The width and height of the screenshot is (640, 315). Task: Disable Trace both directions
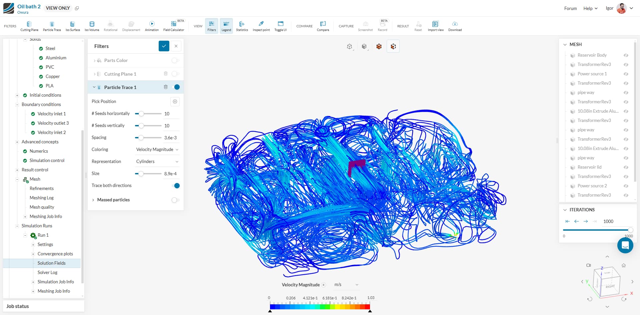(176, 185)
